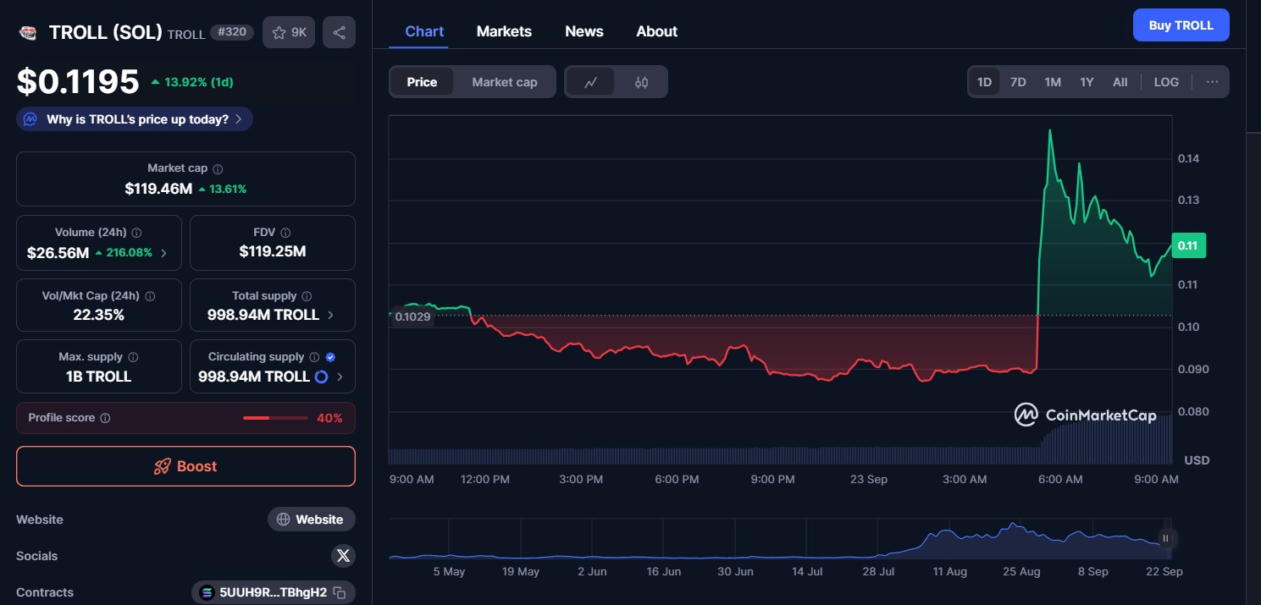Expand Circulating supply details chevron

tap(340, 377)
